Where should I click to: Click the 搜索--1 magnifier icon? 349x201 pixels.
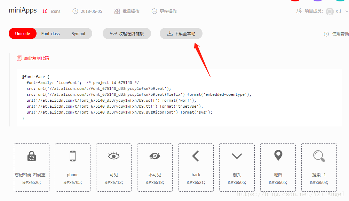click(319, 156)
